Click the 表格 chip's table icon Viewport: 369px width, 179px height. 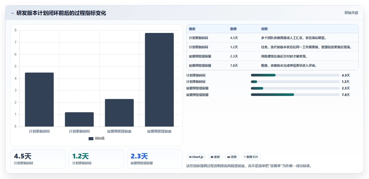click(x=212, y=157)
